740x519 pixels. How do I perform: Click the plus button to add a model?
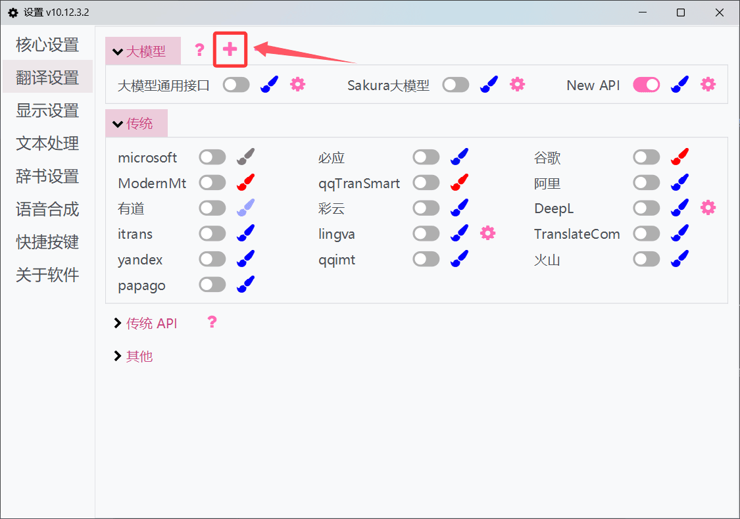(x=230, y=49)
